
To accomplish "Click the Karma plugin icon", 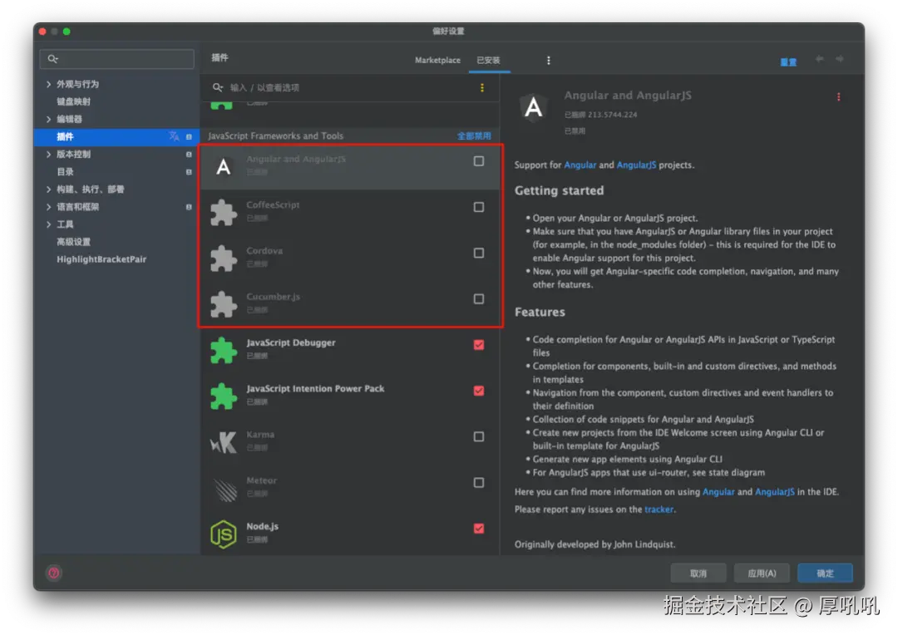I will pos(224,442).
